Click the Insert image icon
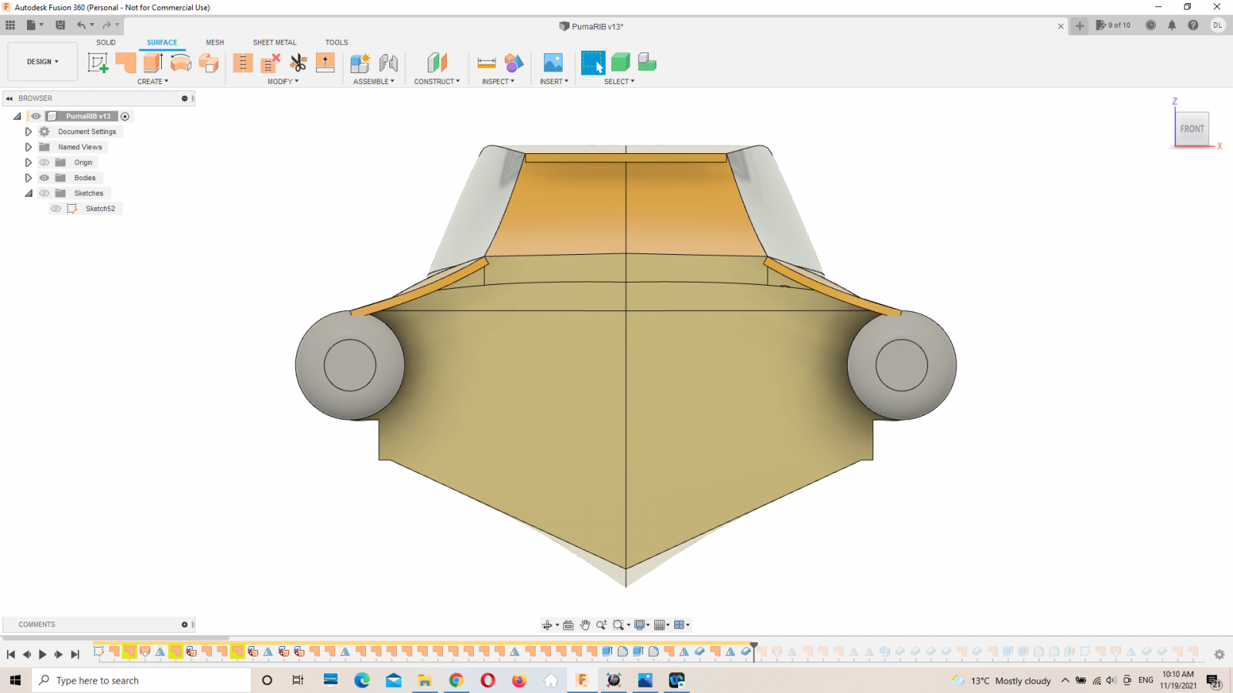 [553, 62]
